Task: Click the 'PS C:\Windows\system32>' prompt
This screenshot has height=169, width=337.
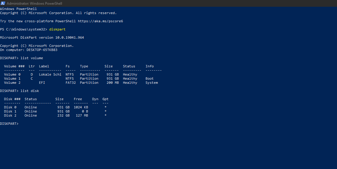Action: coord(24,29)
